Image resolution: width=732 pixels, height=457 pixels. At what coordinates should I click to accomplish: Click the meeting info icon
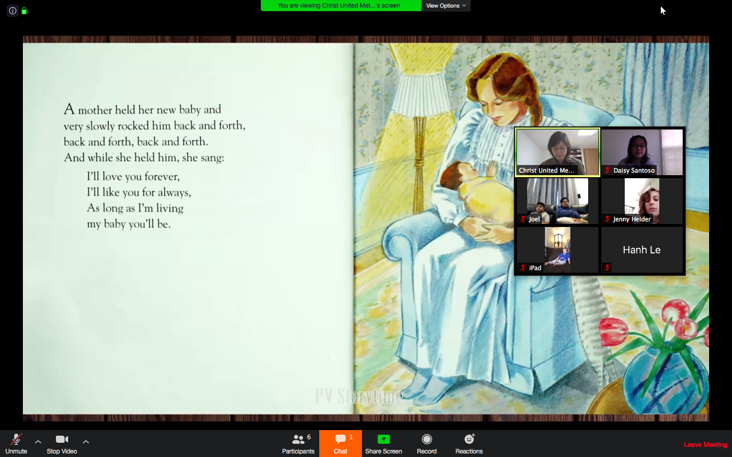click(12, 10)
